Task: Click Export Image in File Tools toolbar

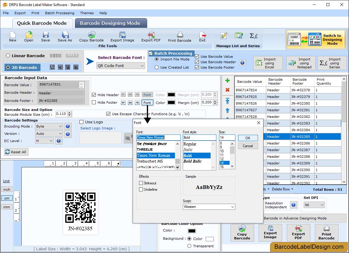Action: (122, 37)
